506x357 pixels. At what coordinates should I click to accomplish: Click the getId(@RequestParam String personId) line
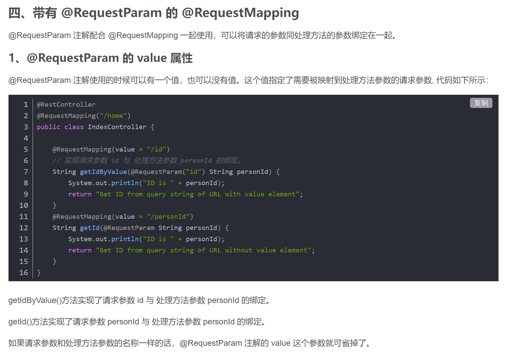141,228
